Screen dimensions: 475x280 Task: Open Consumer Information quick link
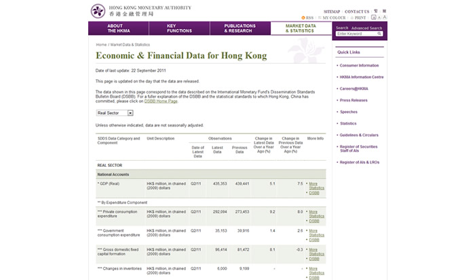359,65
